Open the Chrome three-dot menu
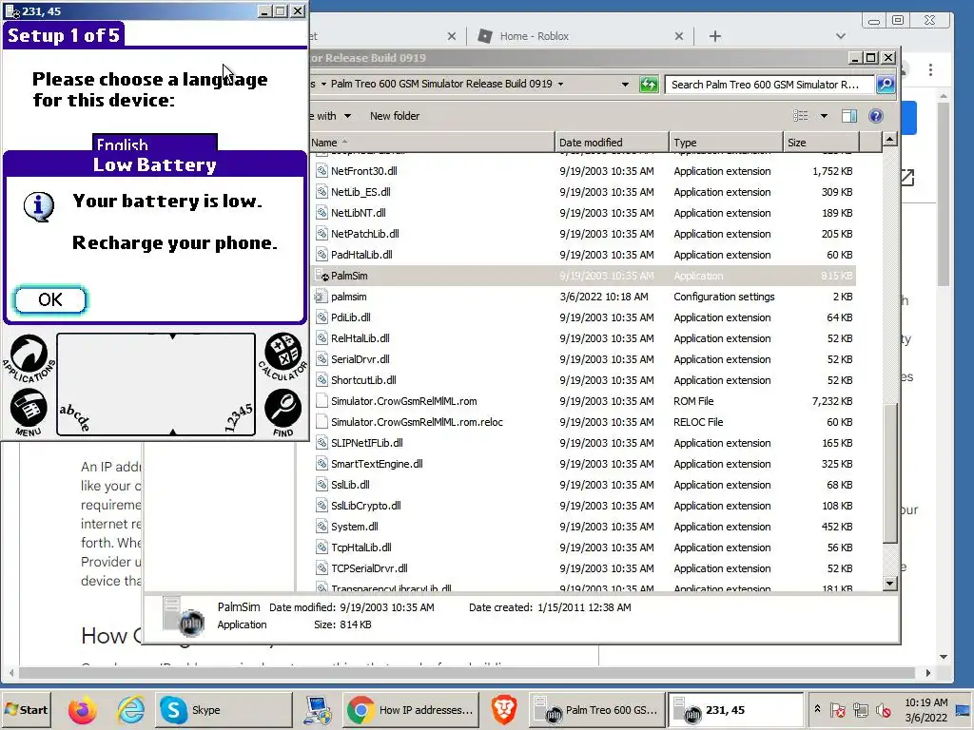This screenshot has height=730, width=974. point(930,69)
